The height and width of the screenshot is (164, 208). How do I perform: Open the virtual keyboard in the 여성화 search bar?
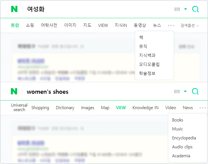(177, 9)
